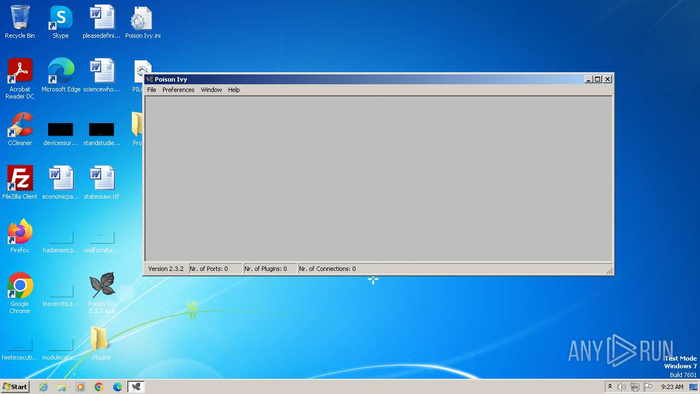Click the Nr. of Plugins status entry
700x394 pixels.
coord(270,269)
